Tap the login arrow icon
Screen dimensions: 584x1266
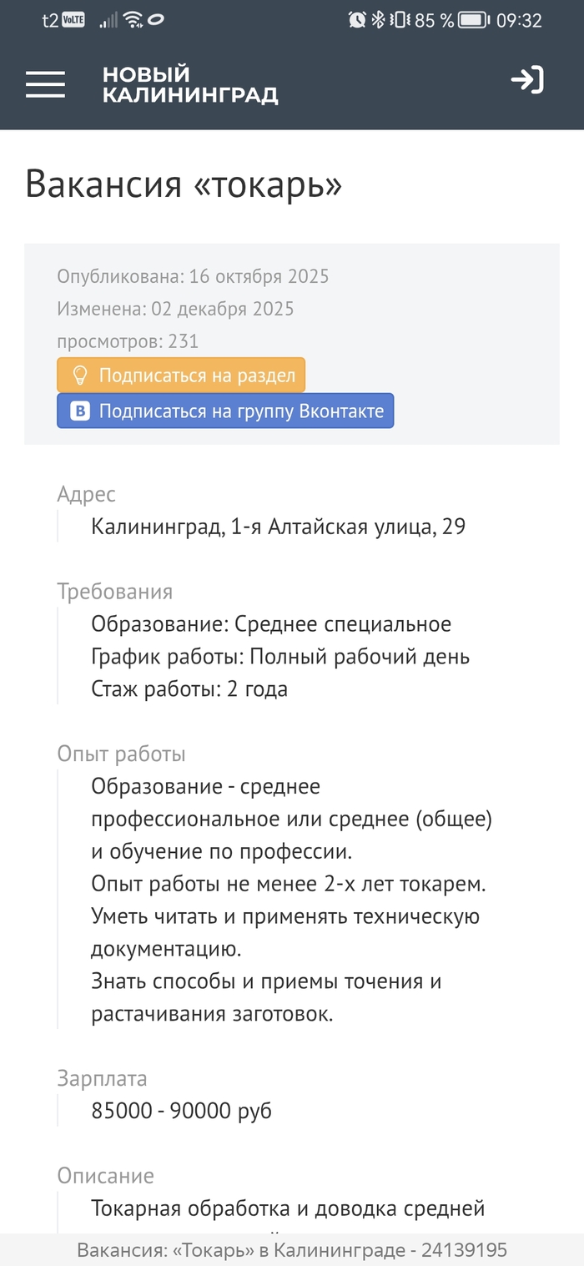pyautogui.click(x=527, y=80)
